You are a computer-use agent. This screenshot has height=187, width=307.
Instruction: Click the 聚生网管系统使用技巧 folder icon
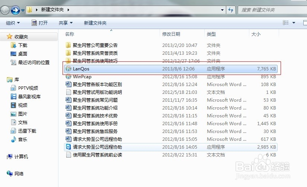tap(68, 61)
